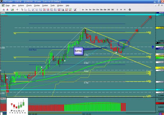Select the vertical cycle bars tool
The height and width of the screenshot is (115, 164).
click(55, 10)
